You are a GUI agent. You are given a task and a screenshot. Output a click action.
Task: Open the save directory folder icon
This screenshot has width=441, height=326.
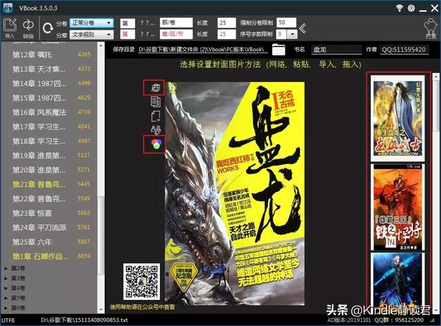(x=278, y=50)
